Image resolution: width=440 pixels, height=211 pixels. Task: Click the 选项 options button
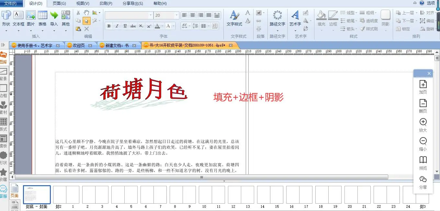(431, 3)
